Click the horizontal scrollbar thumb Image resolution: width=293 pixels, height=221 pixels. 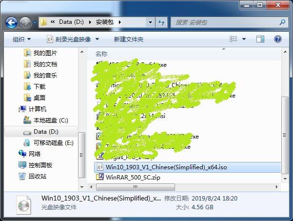click(136, 187)
